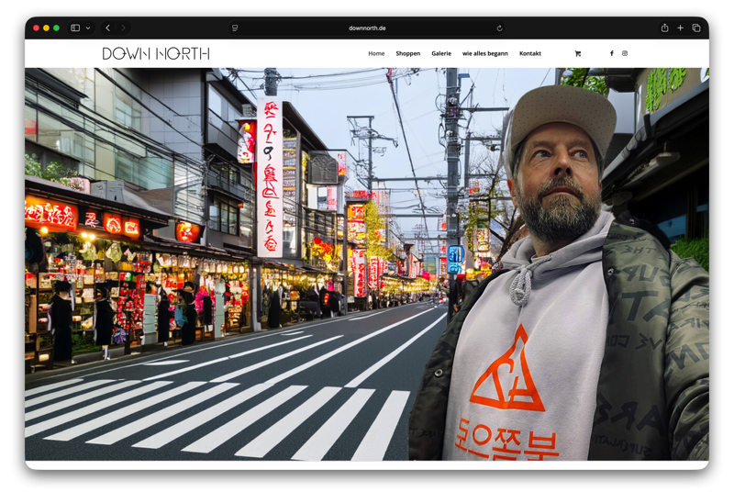Navigate to the Kontakt page

(530, 53)
